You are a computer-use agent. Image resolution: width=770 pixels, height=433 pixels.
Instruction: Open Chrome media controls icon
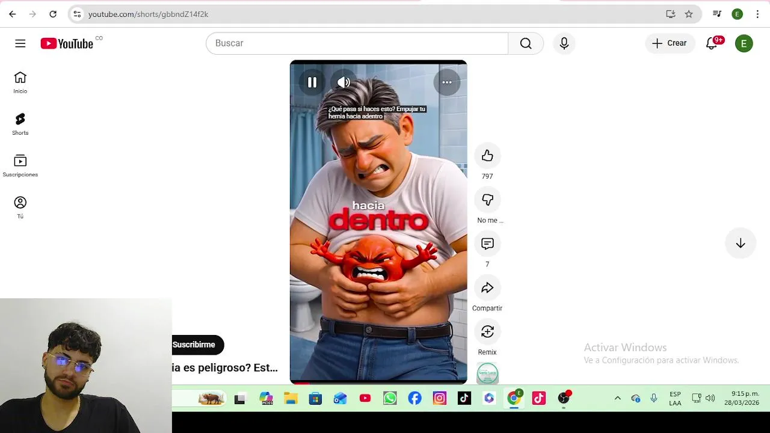[717, 14]
